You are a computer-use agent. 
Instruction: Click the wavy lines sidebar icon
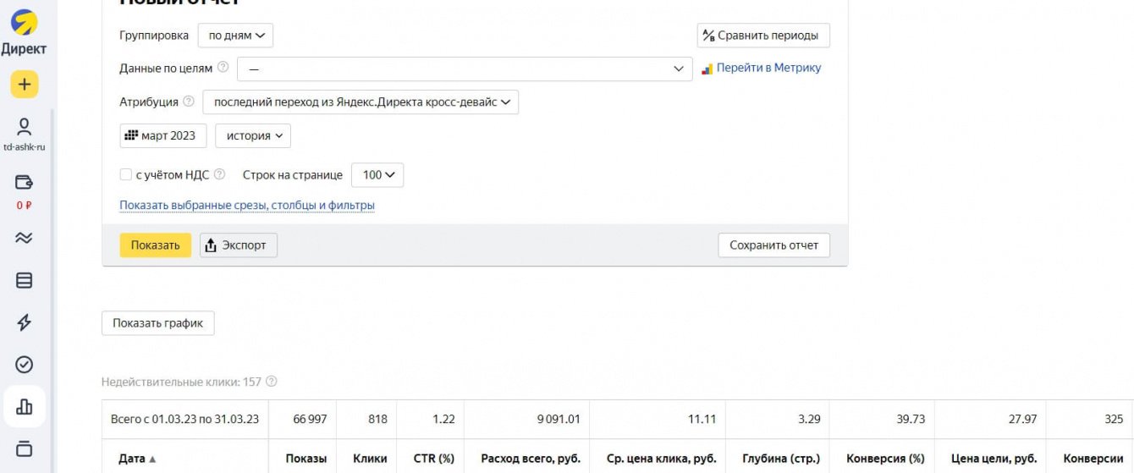point(25,238)
